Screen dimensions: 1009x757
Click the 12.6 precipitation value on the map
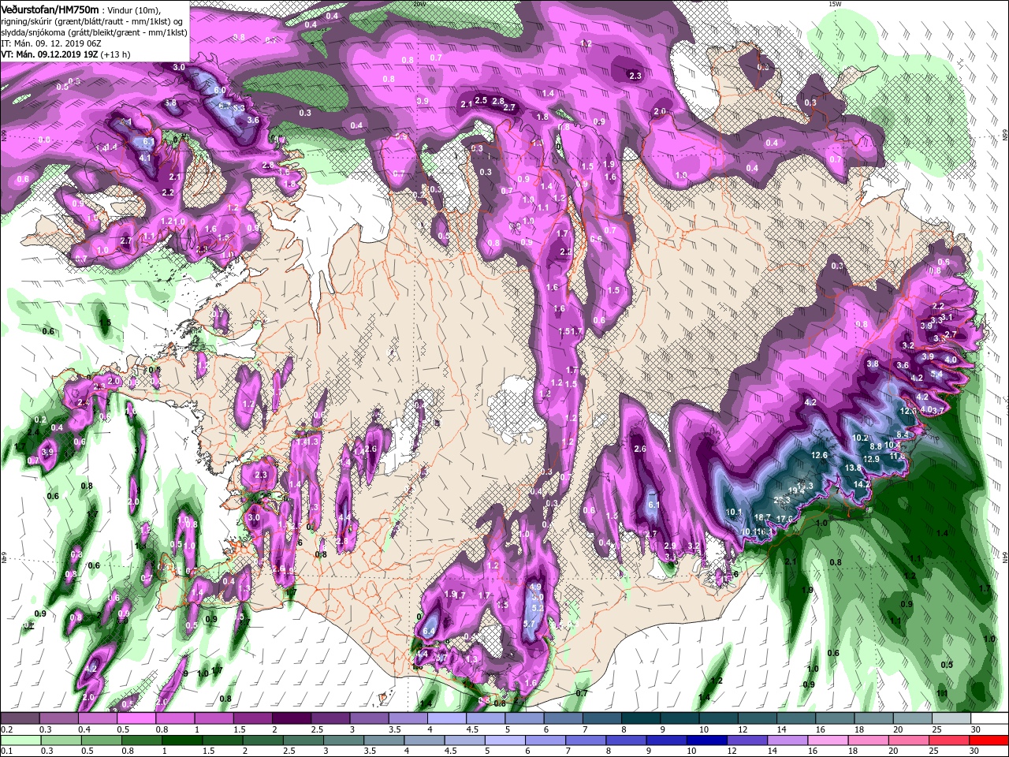(819, 455)
